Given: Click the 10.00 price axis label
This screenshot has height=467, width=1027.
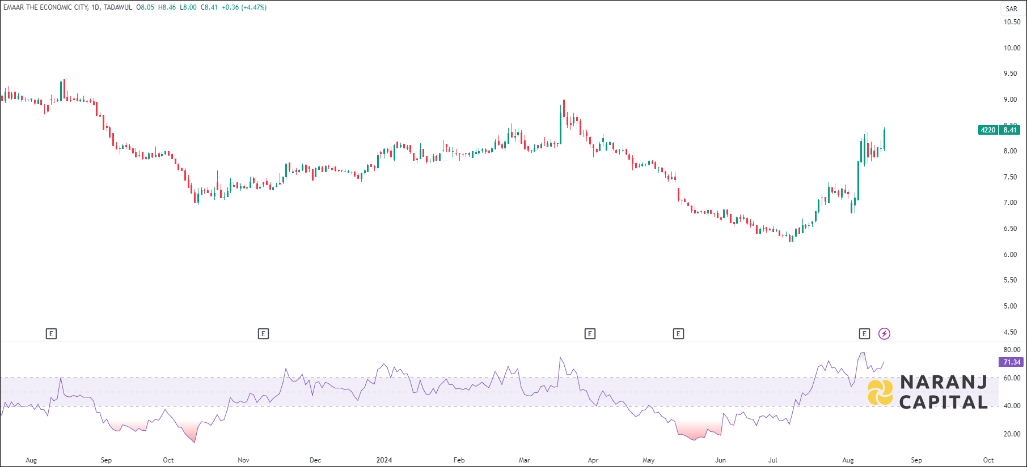Looking at the screenshot, I should pyautogui.click(x=1012, y=48).
